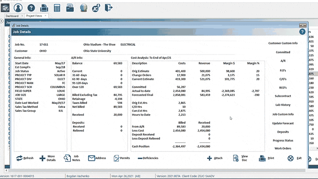The height and width of the screenshot is (179, 318).
Task: Select the Job Status Active value
Action: click(x=61, y=71)
